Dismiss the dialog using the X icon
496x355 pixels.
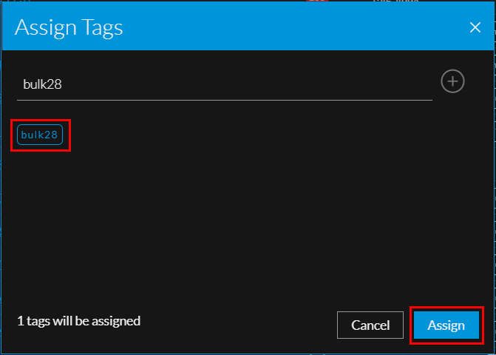click(475, 28)
